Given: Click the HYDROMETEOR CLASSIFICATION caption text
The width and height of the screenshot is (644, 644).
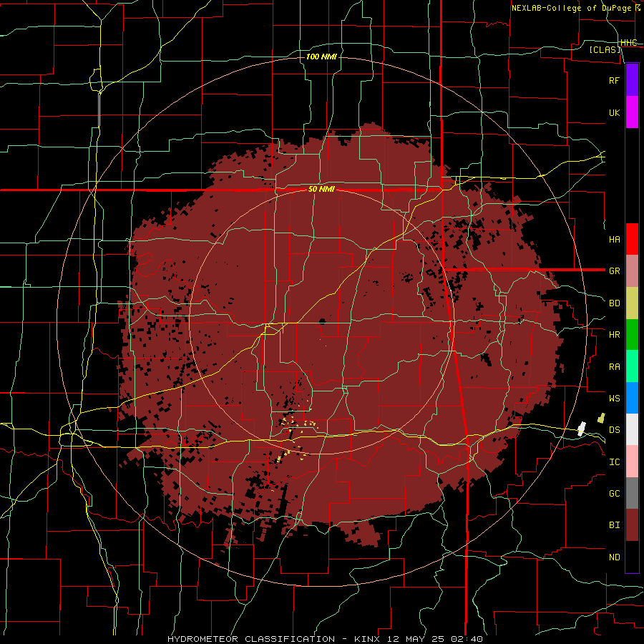Looking at the screenshot, I should (251, 639).
